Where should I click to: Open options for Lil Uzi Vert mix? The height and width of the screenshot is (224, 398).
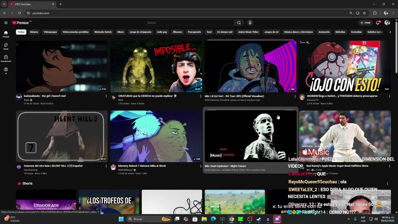295,96
